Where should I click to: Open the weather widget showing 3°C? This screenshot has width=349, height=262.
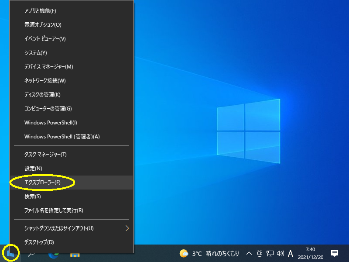click(209, 253)
